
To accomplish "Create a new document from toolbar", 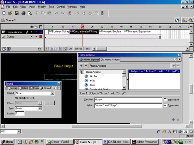I will 4,13.
